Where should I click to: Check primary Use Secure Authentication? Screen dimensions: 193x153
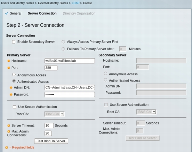tap(14, 107)
